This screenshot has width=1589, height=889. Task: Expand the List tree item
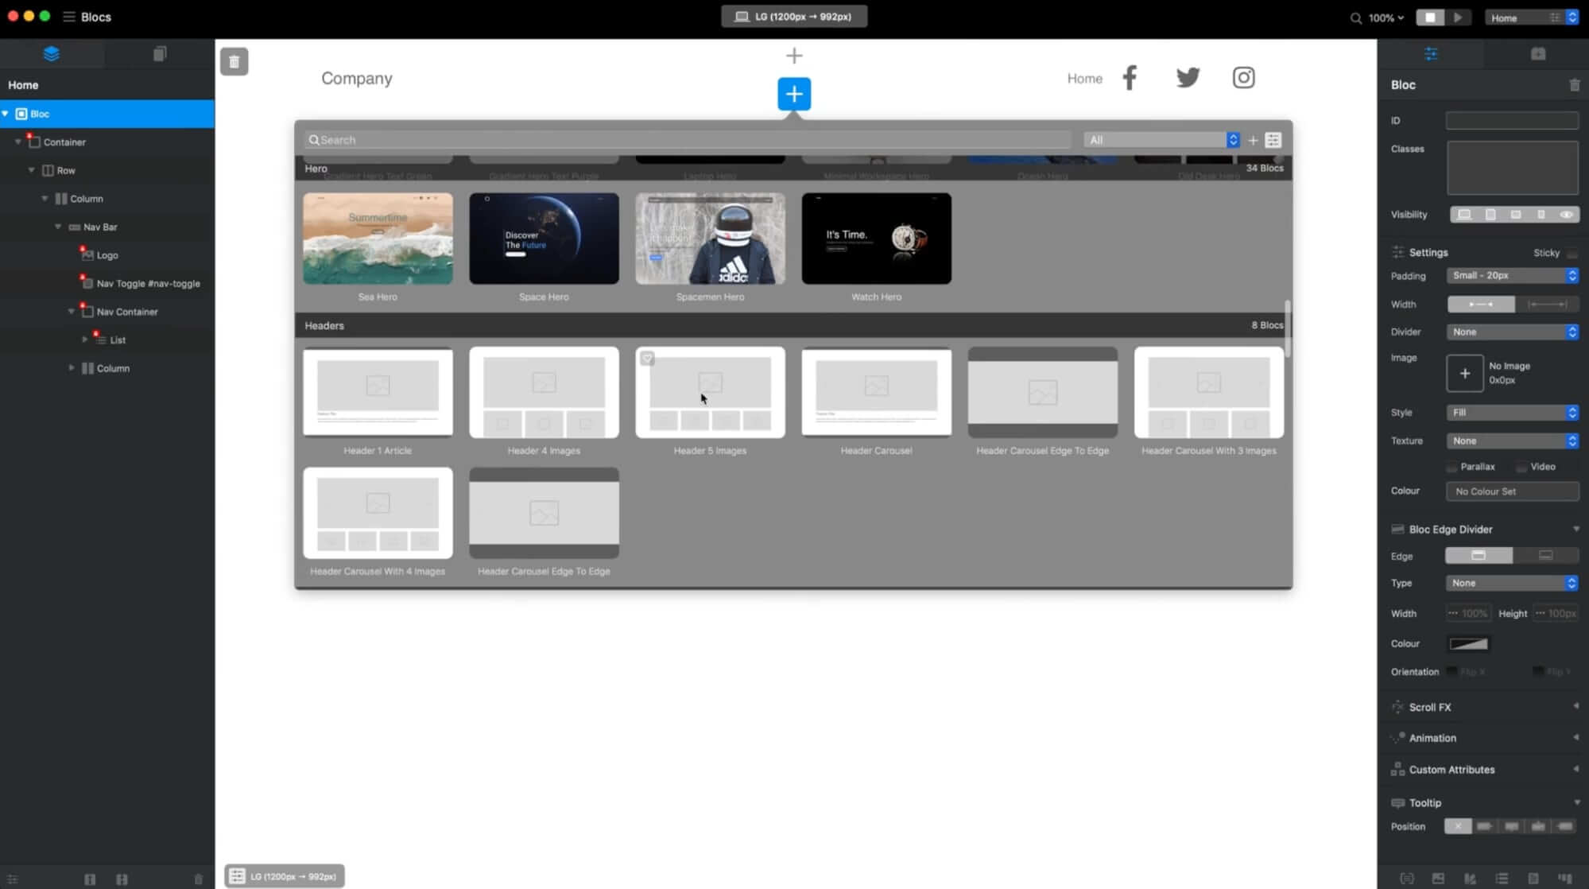click(x=85, y=340)
